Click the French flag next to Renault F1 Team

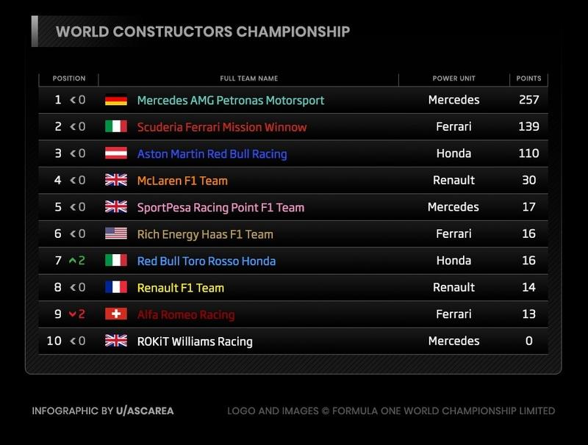click(x=115, y=288)
